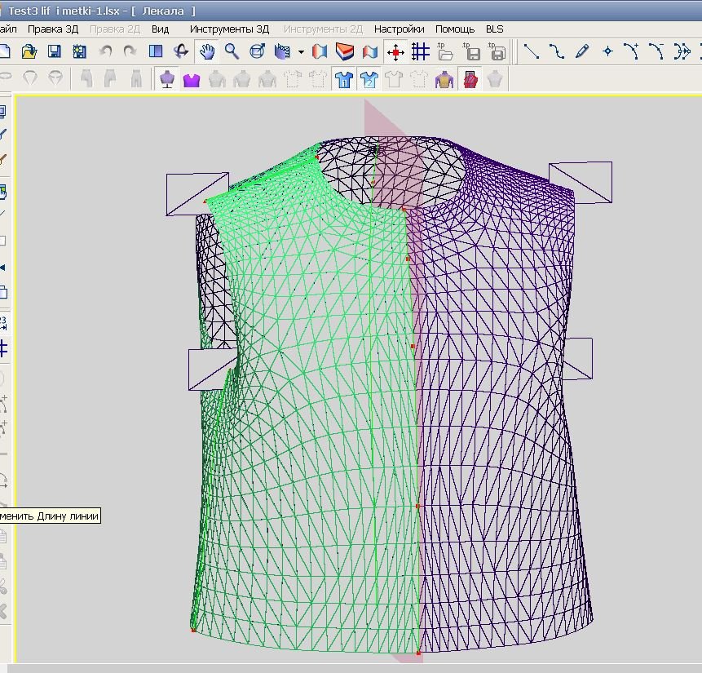
Task: Open file using the folder icon
Action: 29,52
